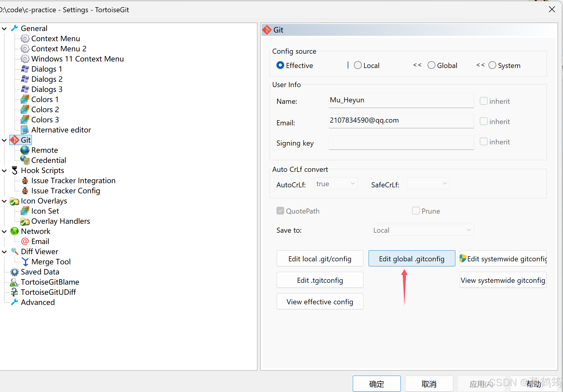Select Local config source radio
This screenshot has height=392, width=563.
tap(358, 65)
